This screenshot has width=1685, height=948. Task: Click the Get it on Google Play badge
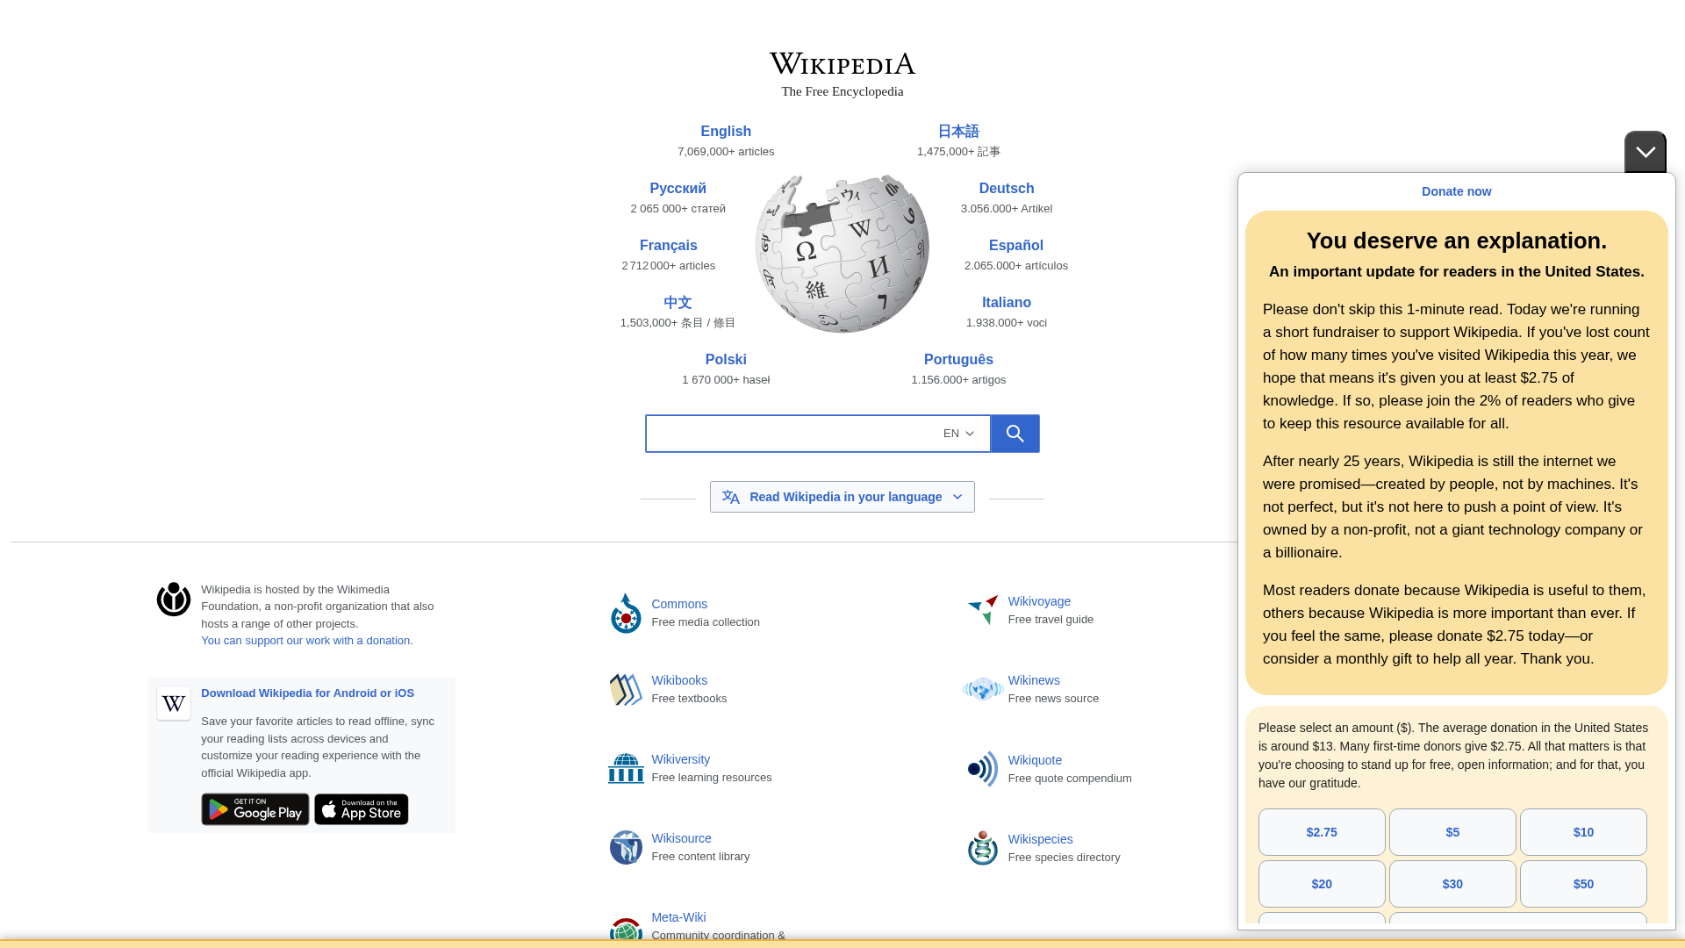255,808
